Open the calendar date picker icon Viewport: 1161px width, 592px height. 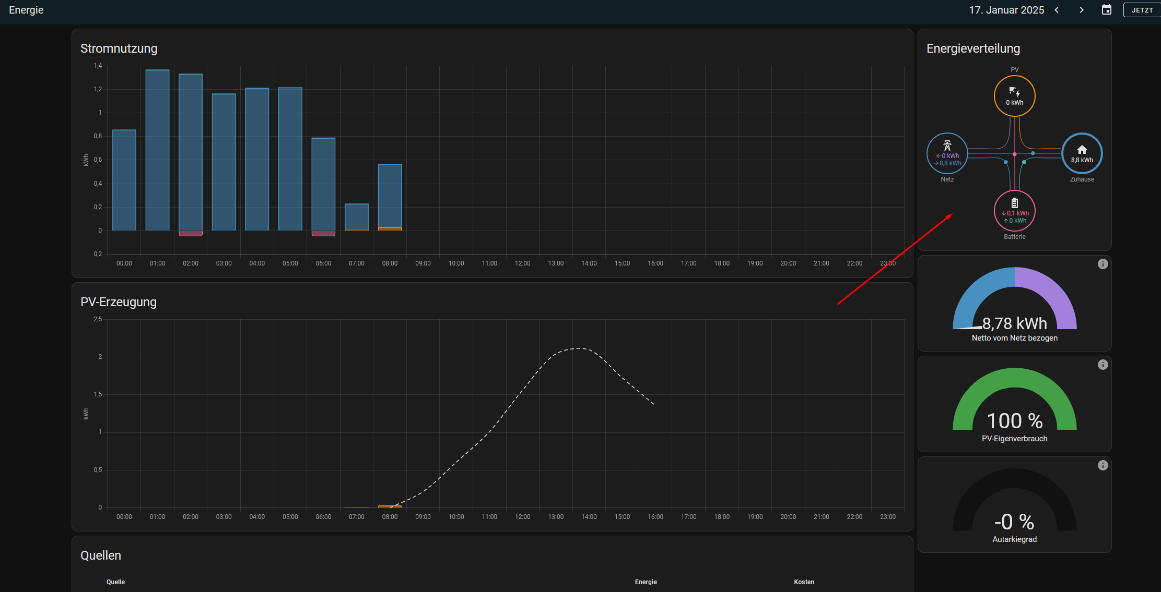coord(1107,10)
